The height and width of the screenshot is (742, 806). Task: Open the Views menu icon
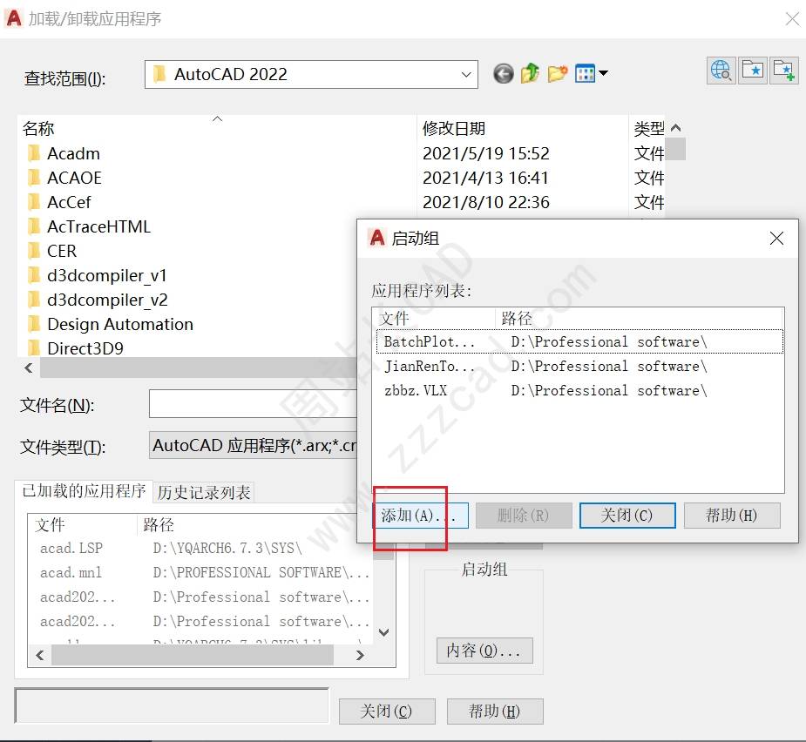coord(591,73)
